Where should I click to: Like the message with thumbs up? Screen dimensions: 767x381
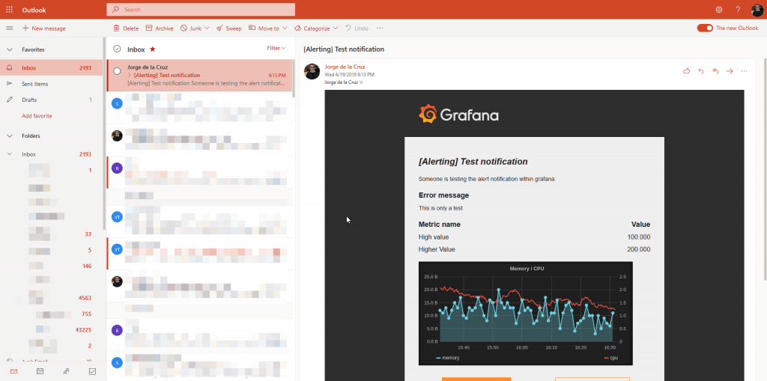(686, 71)
